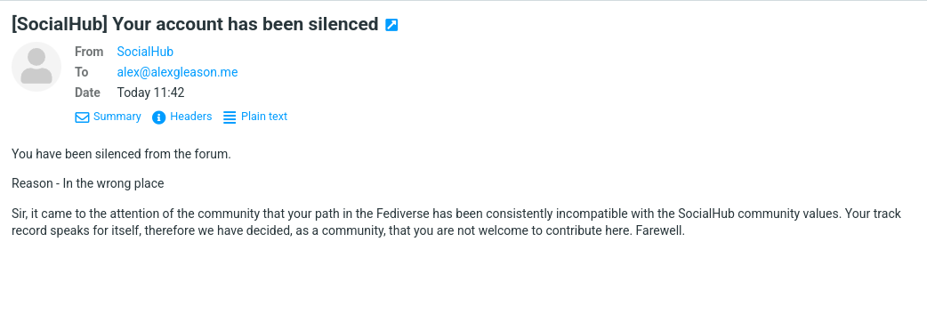Viewport: 927px width, 323px height.
Task: Open the alex@alexgleason.me recipient address
Action: coord(177,72)
